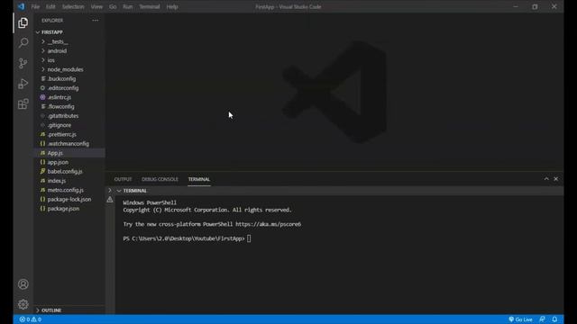Expand the OUTLINE section
Screen dimensions: 577x324
pos(69,310)
